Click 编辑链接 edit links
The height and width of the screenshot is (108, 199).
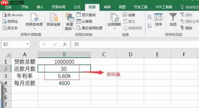133,28
